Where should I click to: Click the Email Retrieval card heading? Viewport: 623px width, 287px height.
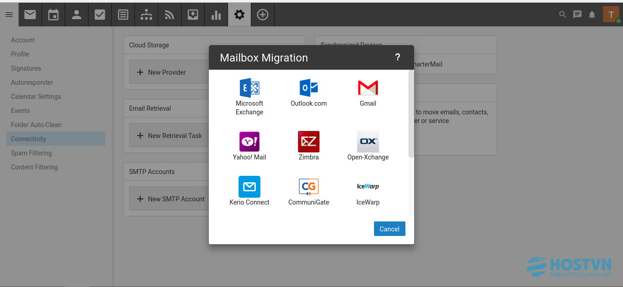point(150,108)
